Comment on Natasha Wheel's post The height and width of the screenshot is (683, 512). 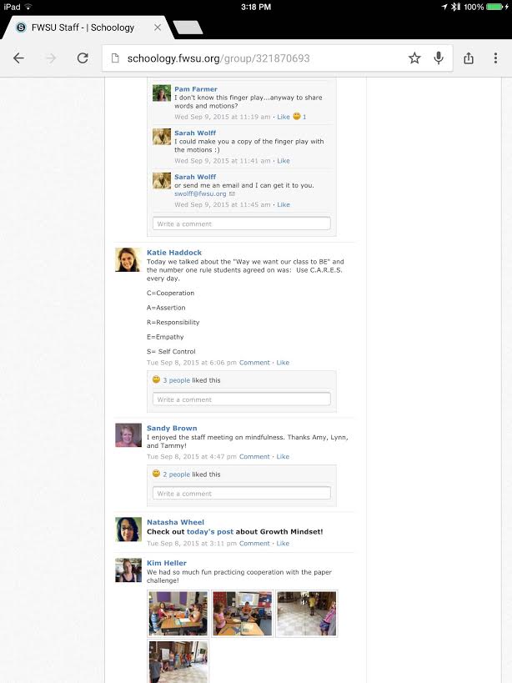point(254,543)
